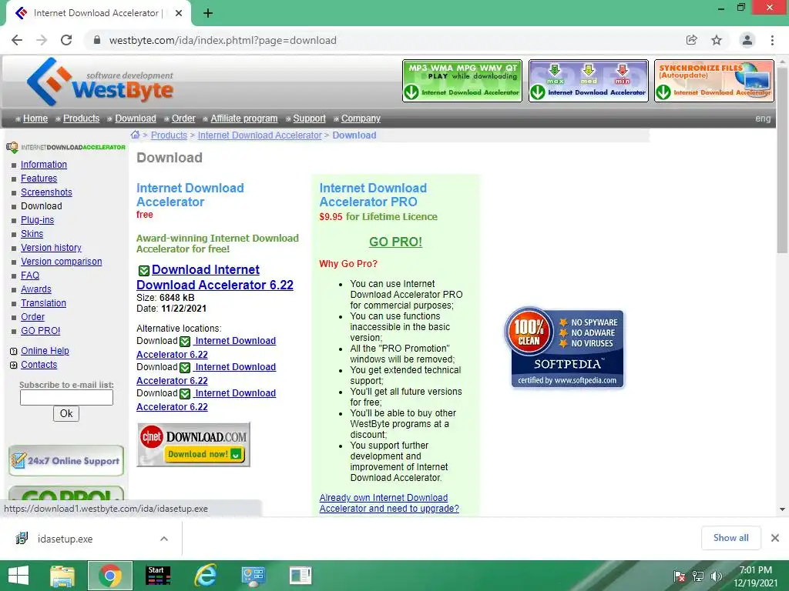Open the Products menu item

82,119
